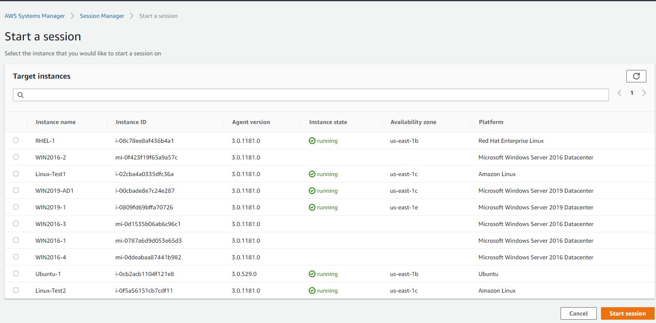Screen dimensions: 656x323
Task: Click instance ID mi-0787a6d9d053e65d3
Action: (148, 241)
